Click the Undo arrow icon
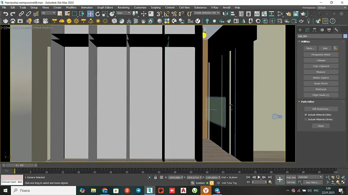This screenshot has width=348, height=195. click(x=6, y=14)
